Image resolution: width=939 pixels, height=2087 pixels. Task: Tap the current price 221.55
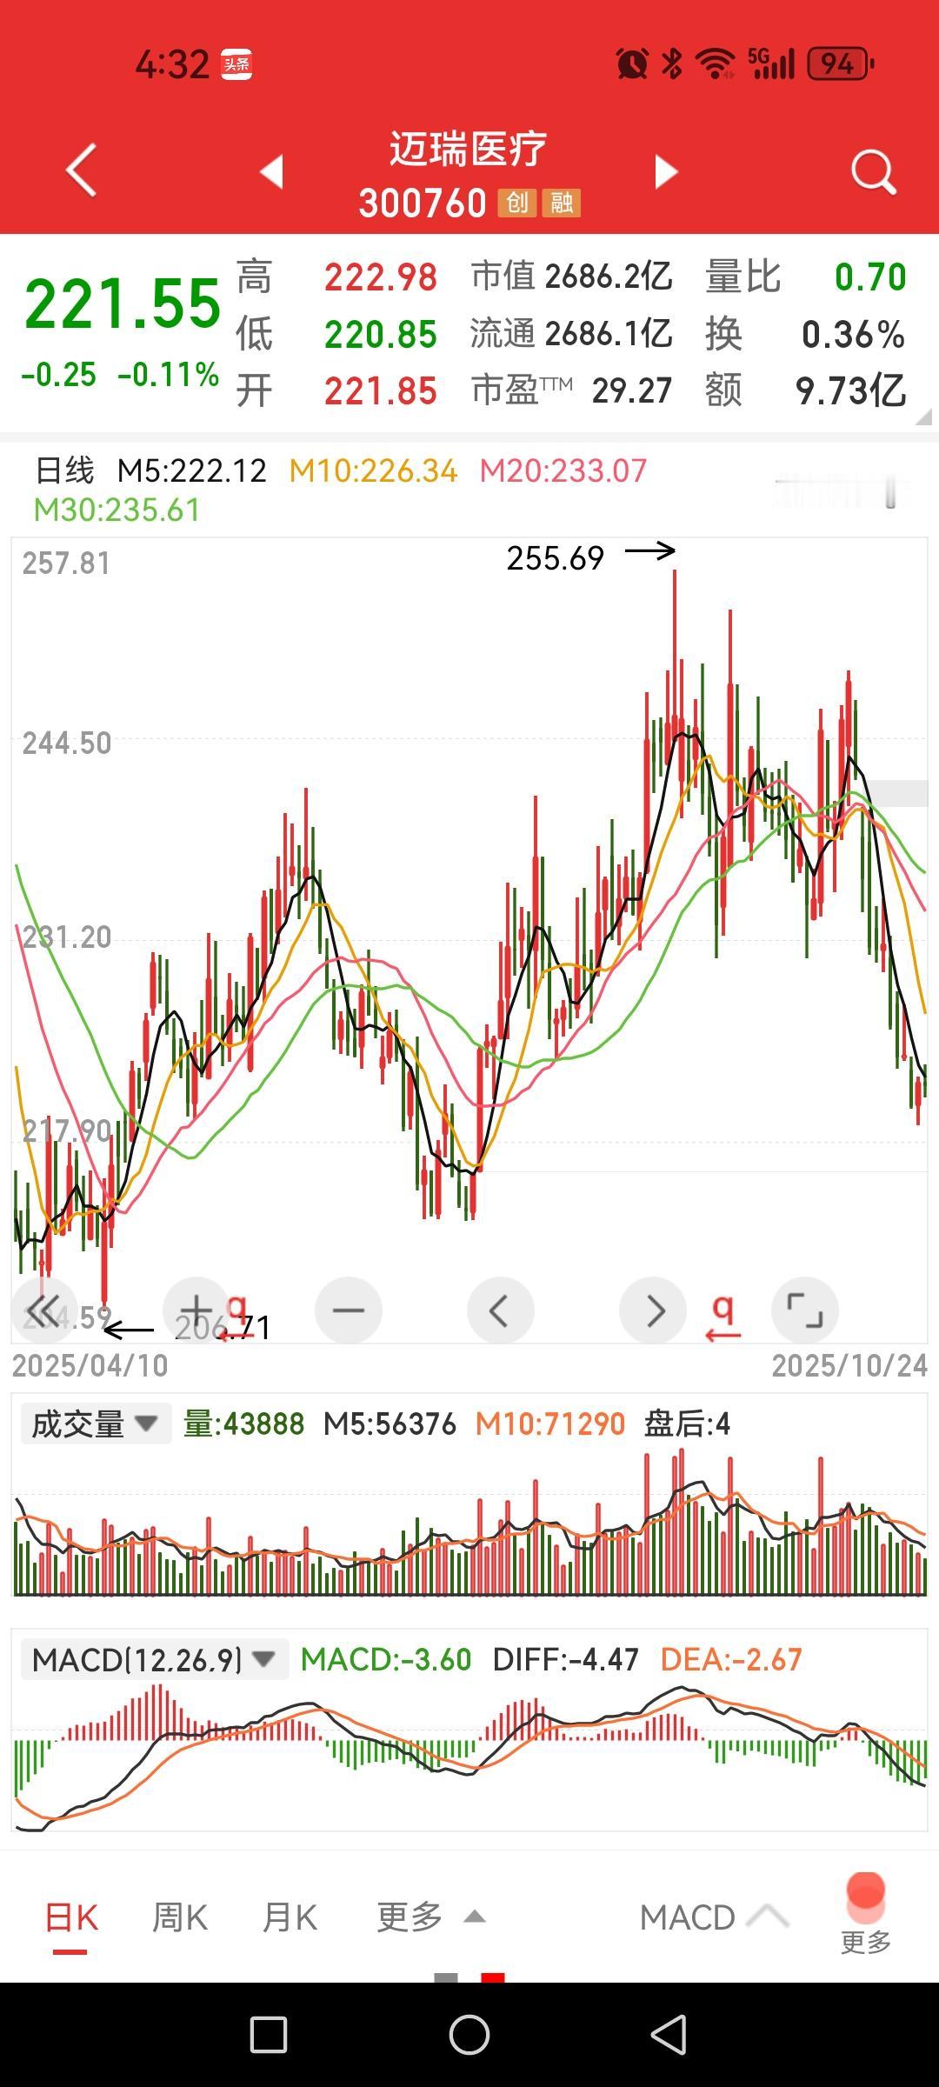pos(123,303)
